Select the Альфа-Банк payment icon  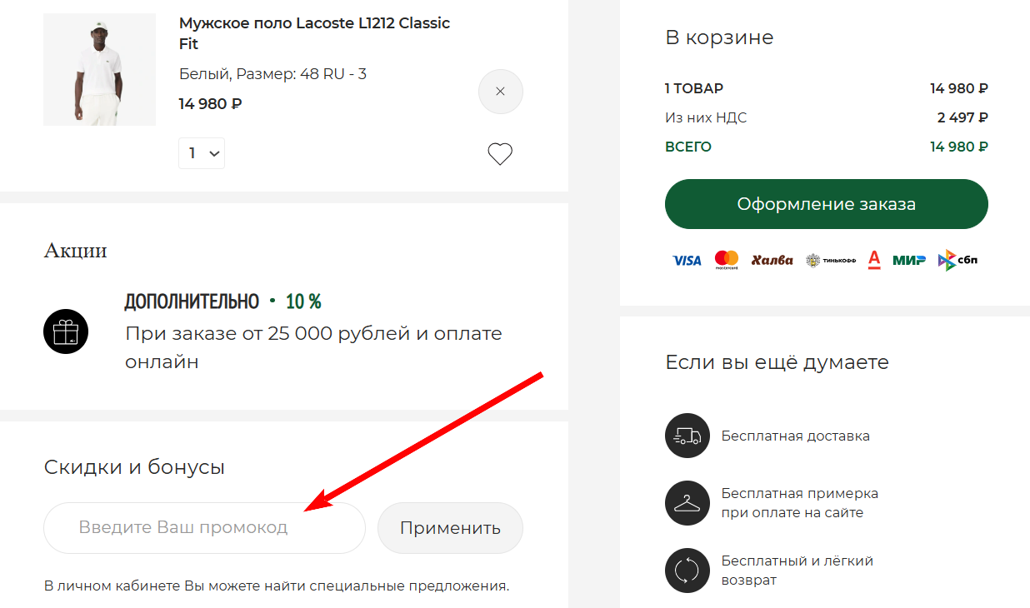[x=872, y=260]
